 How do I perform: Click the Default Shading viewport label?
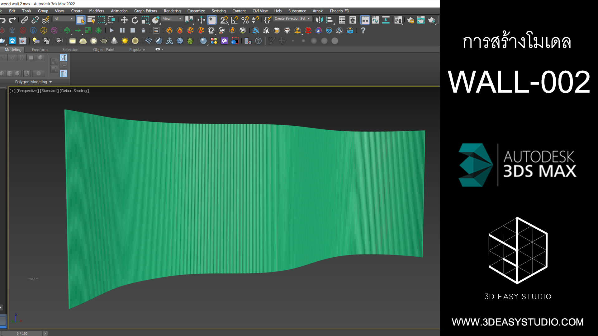74,91
